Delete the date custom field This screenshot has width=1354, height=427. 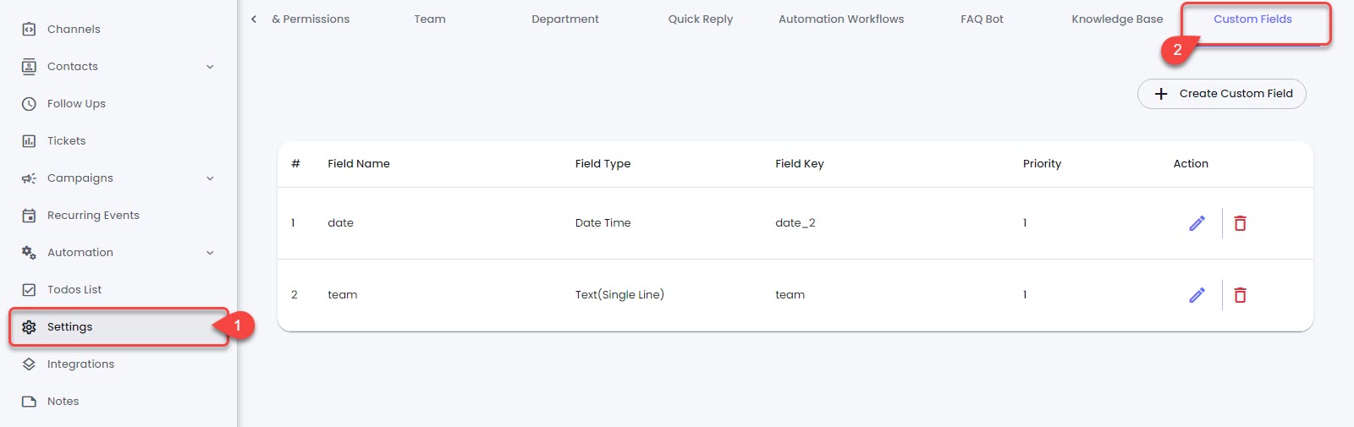point(1240,223)
